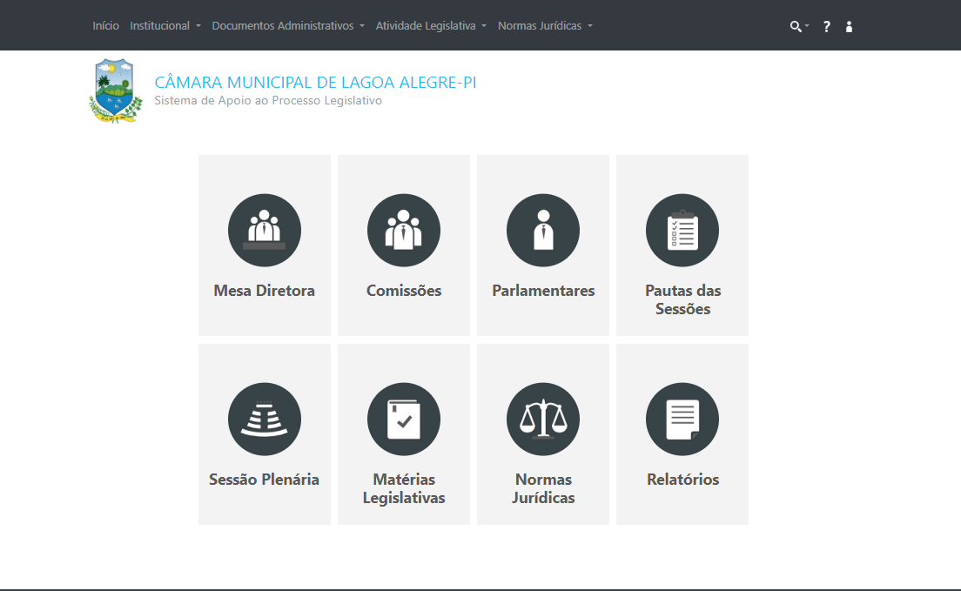Expand the Atividade Legislativa menu

point(431,26)
